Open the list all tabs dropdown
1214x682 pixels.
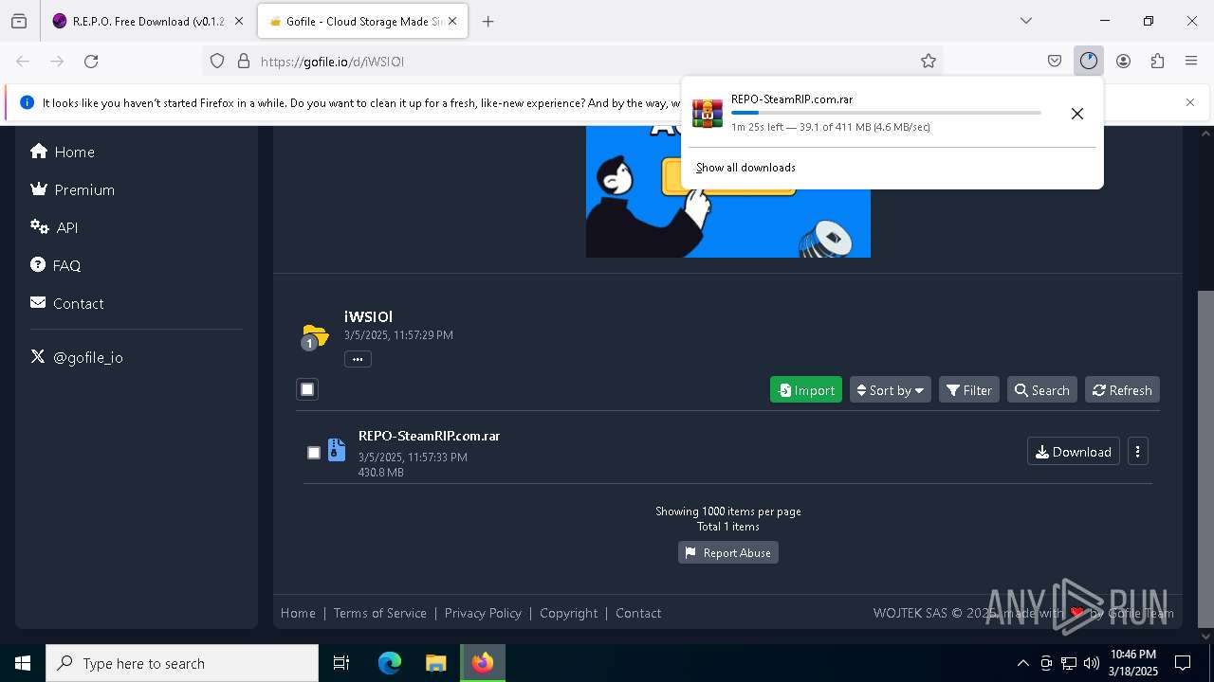[1026, 21]
